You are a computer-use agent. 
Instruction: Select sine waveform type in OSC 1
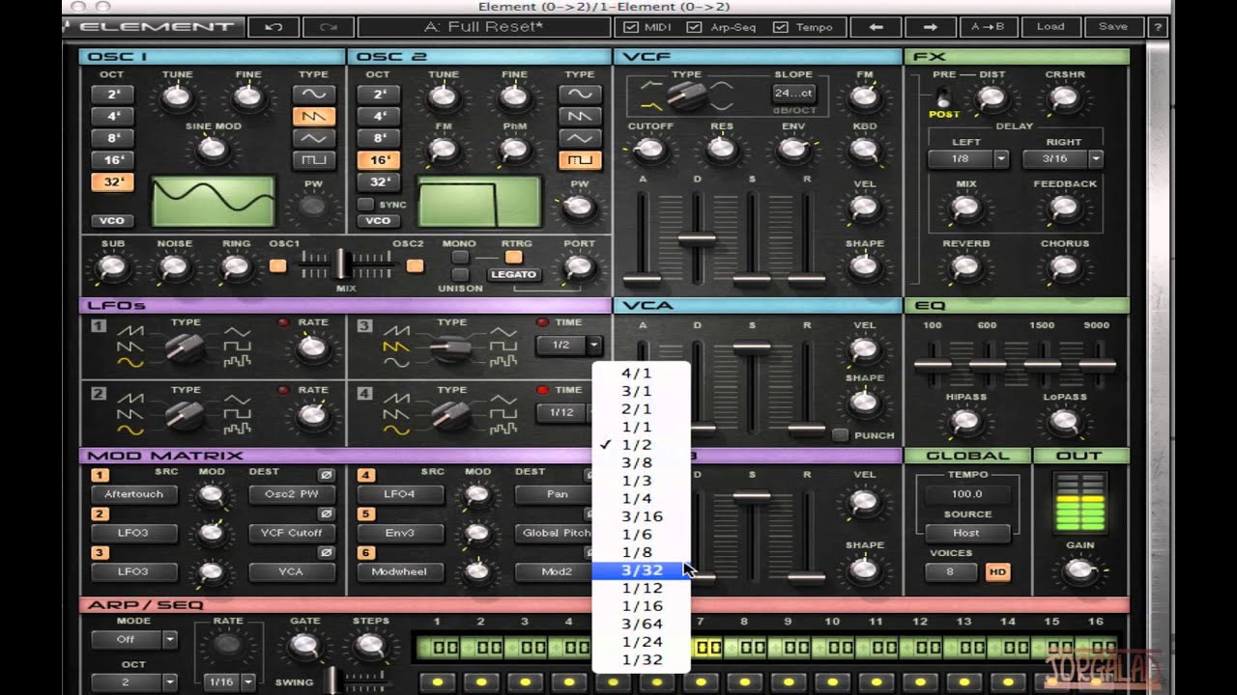(x=313, y=95)
